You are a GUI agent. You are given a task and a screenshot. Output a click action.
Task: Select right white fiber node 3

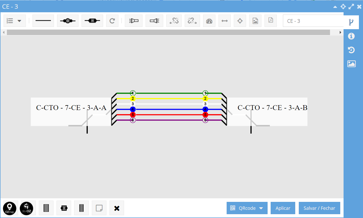(x=205, y=104)
